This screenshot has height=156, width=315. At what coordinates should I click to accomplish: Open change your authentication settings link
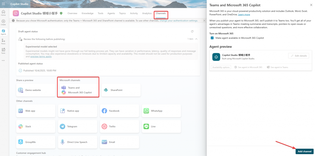[x=179, y=21]
